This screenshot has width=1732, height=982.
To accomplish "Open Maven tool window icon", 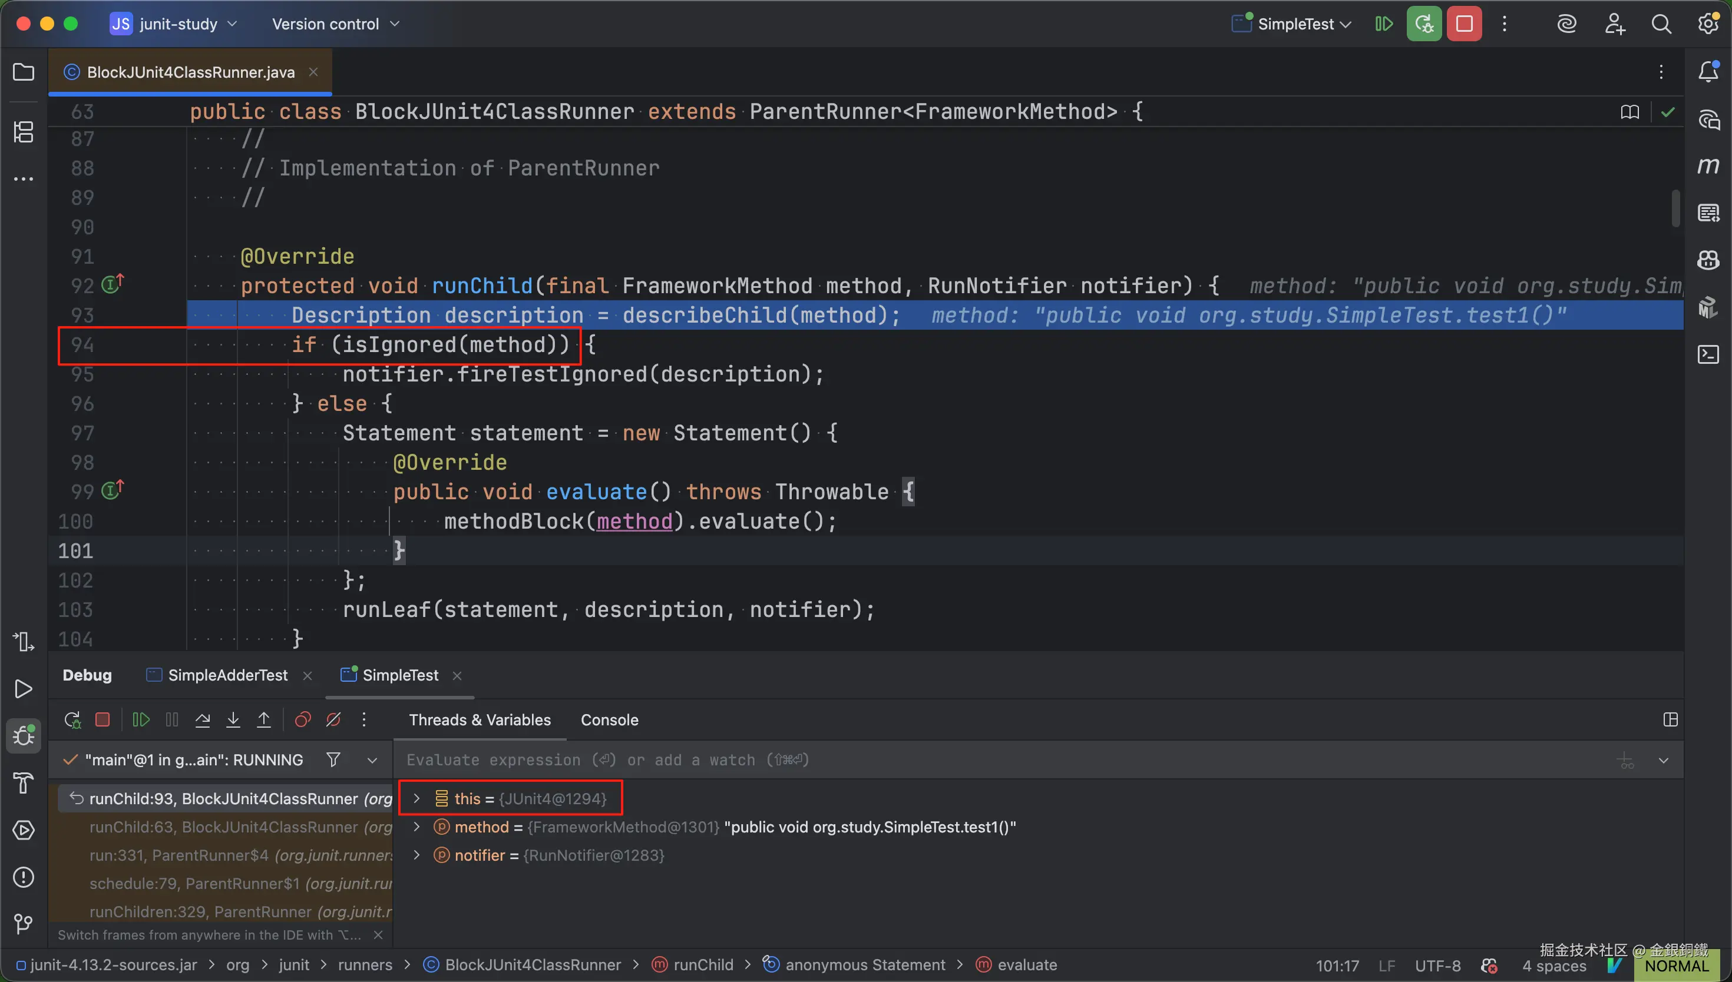I will click(x=1708, y=166).
